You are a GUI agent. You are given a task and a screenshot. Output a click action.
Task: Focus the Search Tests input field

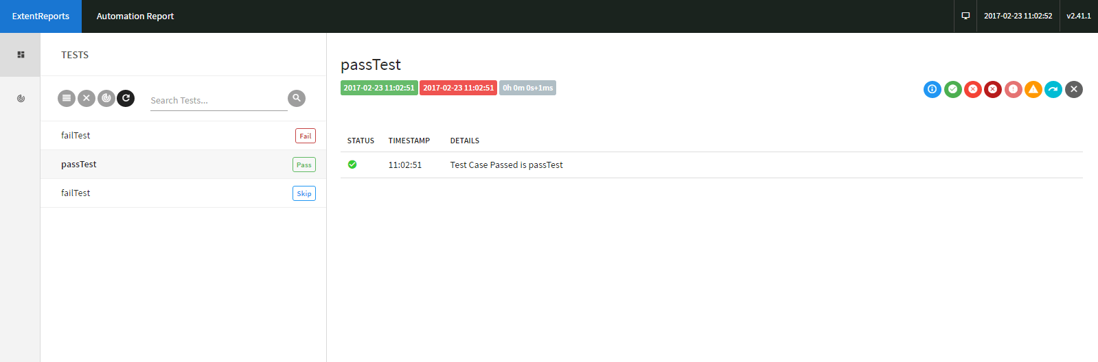218,100
